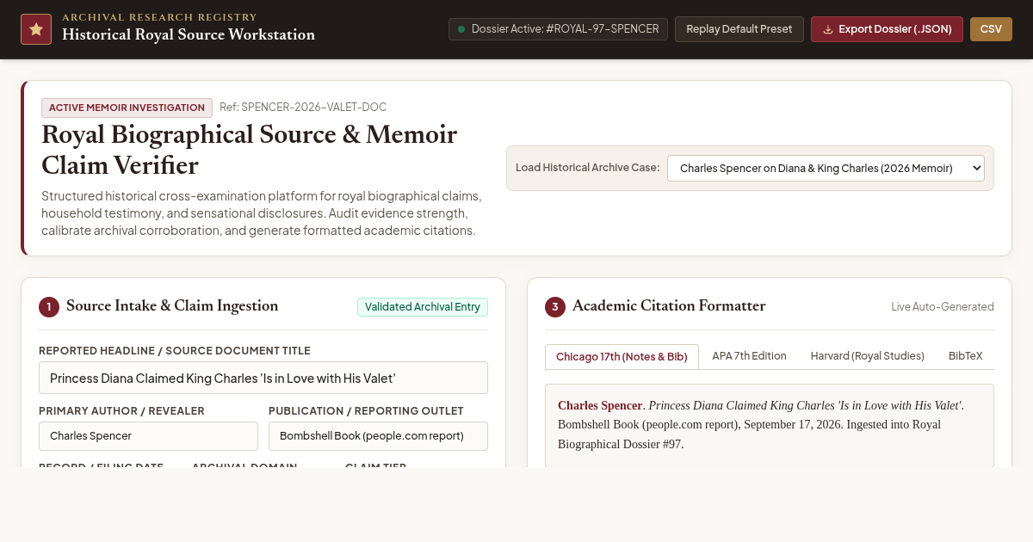Click the gold star registry logo
Image resolution: width=1033 pixels, height=542 pixels.
coord(36,29)
